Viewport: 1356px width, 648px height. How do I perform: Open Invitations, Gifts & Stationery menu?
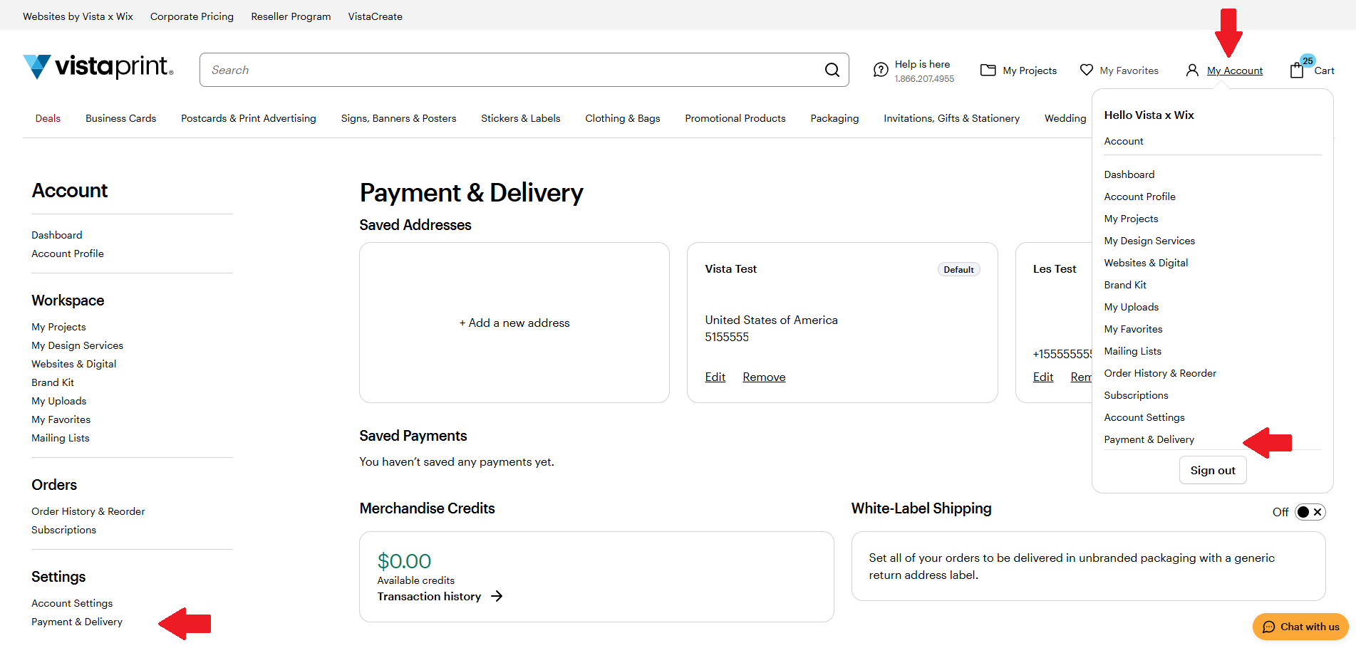[x=951, y=118]
